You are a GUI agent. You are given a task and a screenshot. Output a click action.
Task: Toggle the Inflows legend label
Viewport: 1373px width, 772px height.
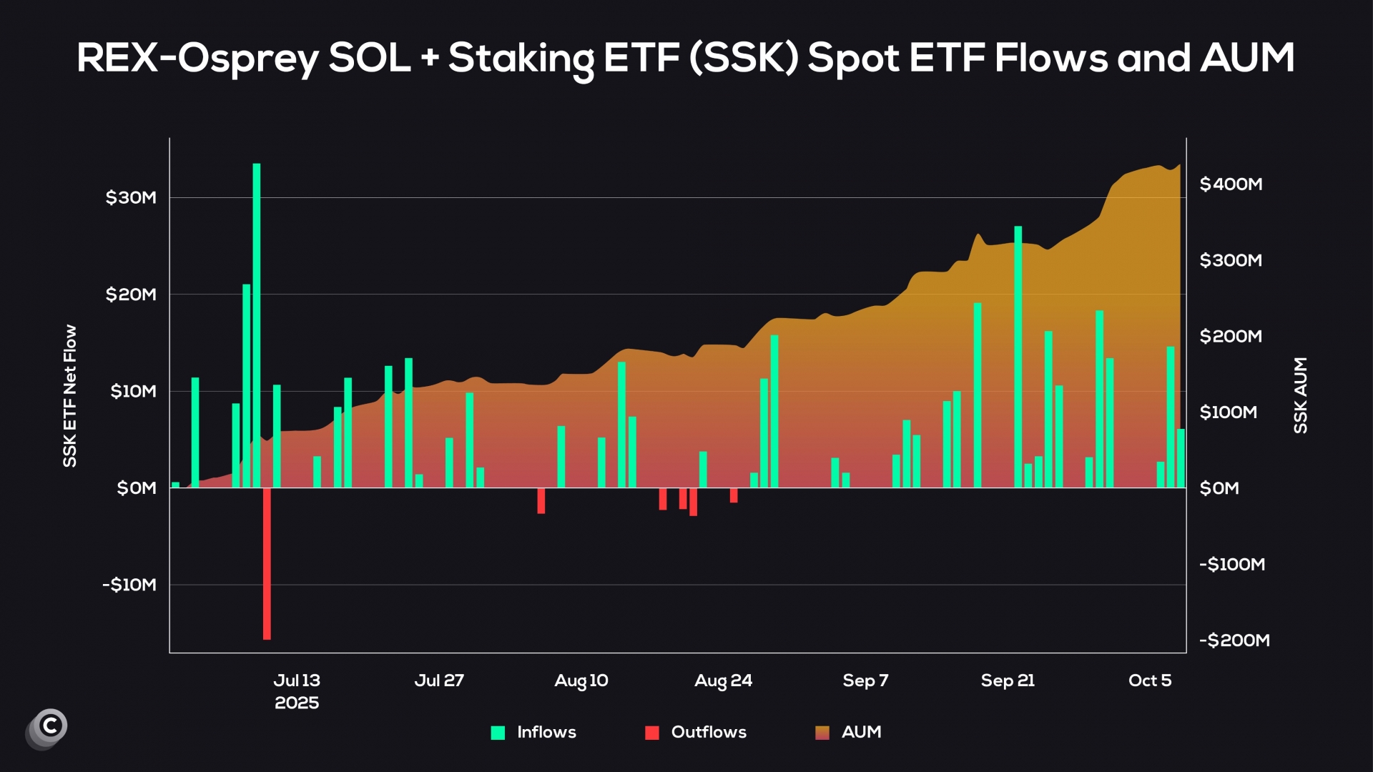click(546, 732)
